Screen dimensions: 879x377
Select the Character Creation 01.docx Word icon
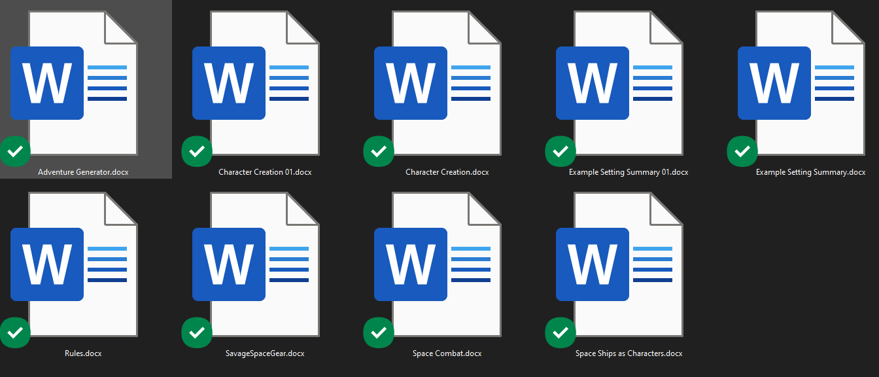[256, 83]
